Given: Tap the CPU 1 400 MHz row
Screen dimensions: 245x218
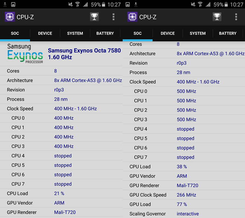Looking at the screenshot, I should tap(61, 128).
